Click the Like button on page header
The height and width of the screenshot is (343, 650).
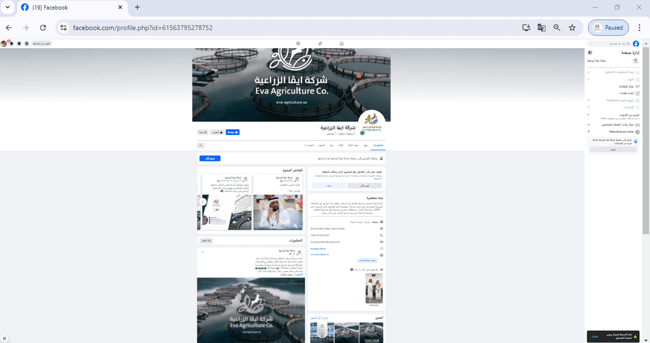click(x=217, y=132)
